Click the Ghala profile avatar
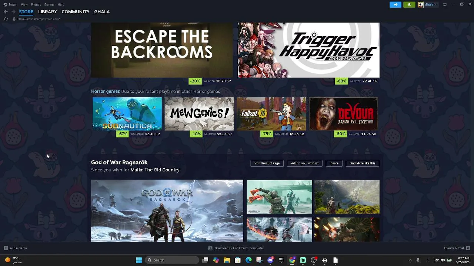474x266 pixels. pyautogui.click(x=421, y=4)
